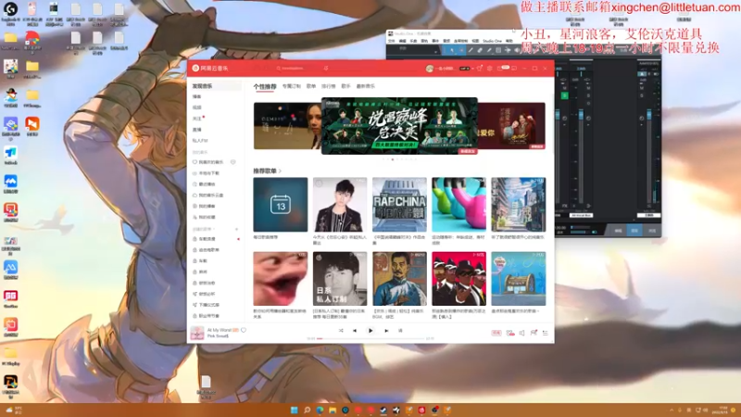Viewport: 741px width, 417px height.
Task: Switch to the 最新音乐 tab
Action: click(x=366, y=86)
